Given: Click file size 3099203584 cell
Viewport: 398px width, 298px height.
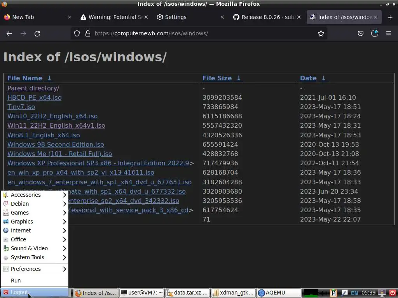Looking at the screenshot, I should click(x=222, y=97).
